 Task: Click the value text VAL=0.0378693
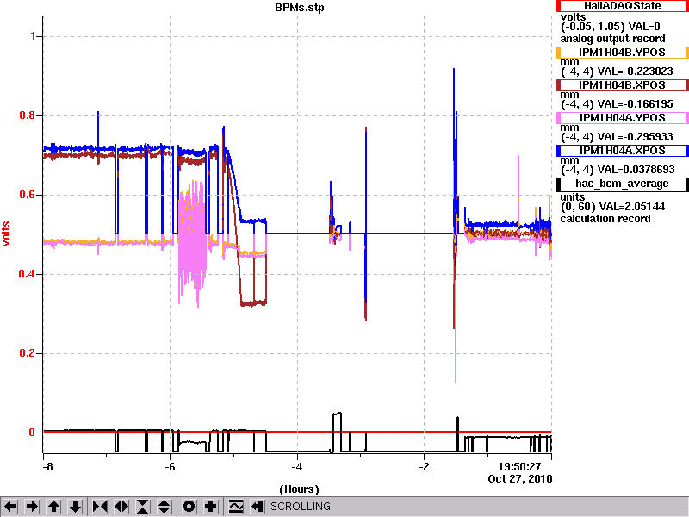[x=636, y=170]
